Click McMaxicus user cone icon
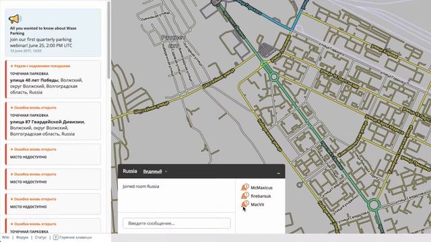Image resolution: width=431 pixels, height=242 pixels. point(244,187)
